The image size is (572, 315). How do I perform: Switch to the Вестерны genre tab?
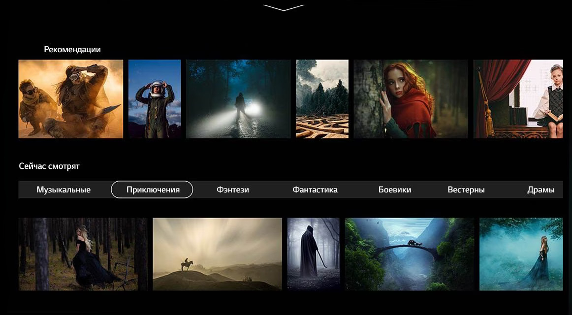466,189
